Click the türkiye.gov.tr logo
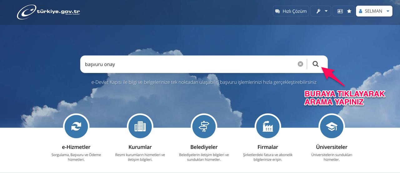Viewport: 400px width, 173px height. pos(48,12)
